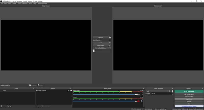Open the Fade scene transition combo box
Image resolution: width=204 pixels, height=110 pixels.
[x=158, y=91]
